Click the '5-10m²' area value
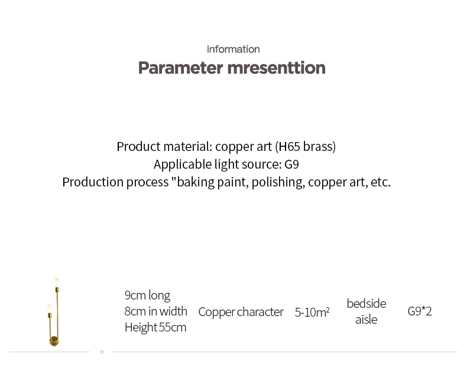 (312, 312)
